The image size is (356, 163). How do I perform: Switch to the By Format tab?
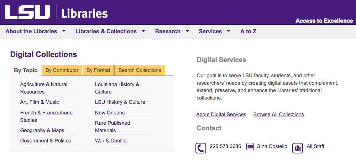pos(98,70)
